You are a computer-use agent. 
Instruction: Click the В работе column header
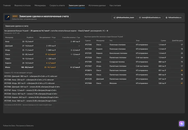pyautogui.click(x=30, y=37)
